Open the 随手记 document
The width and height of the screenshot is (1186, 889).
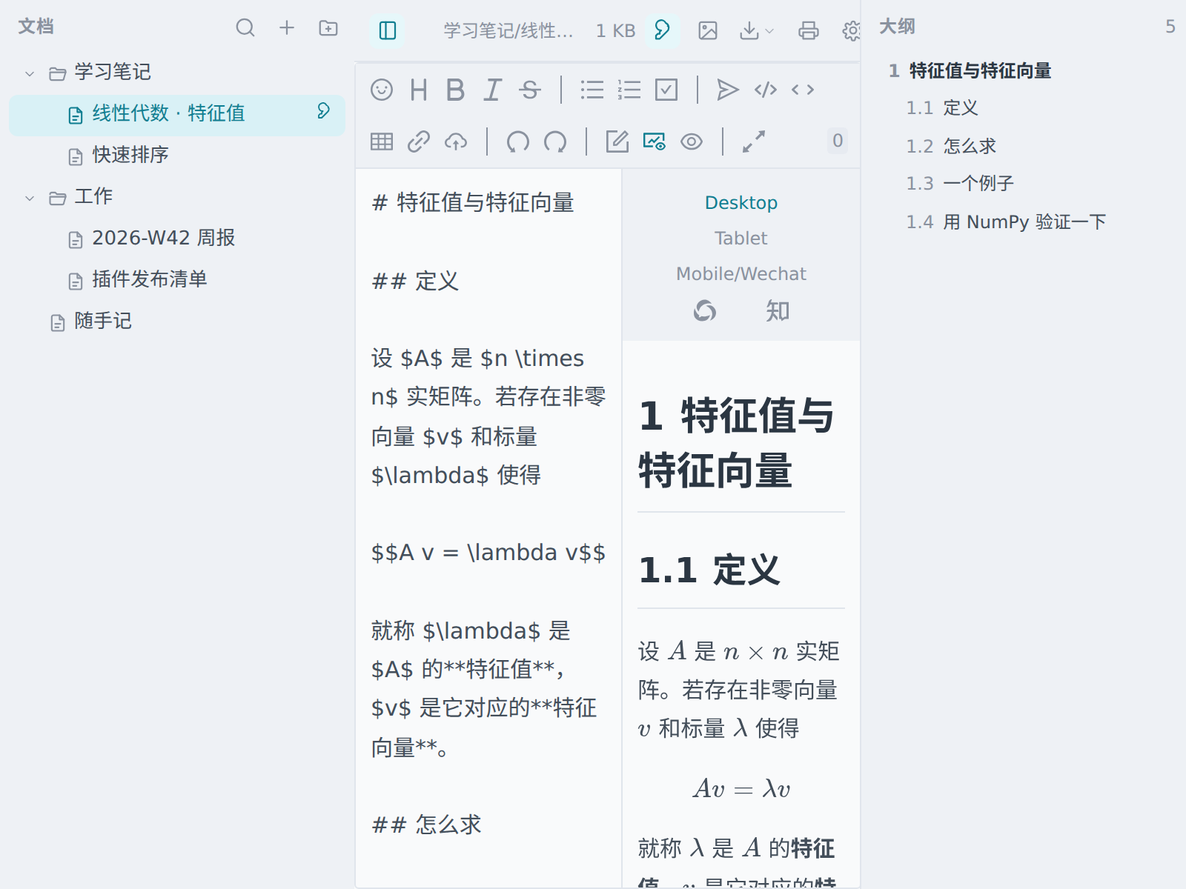[177, 322]
